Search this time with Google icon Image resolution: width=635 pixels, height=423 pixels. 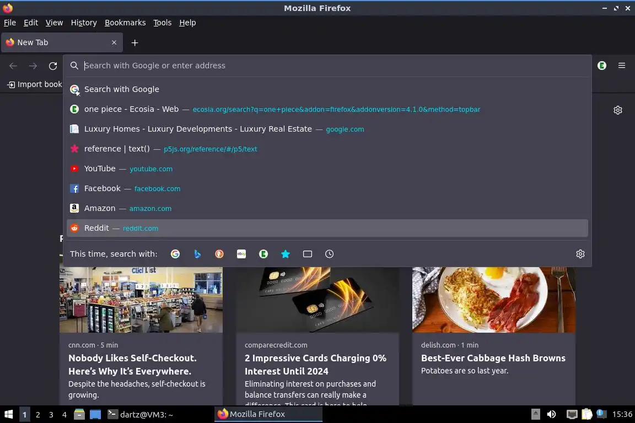point(175,254)
